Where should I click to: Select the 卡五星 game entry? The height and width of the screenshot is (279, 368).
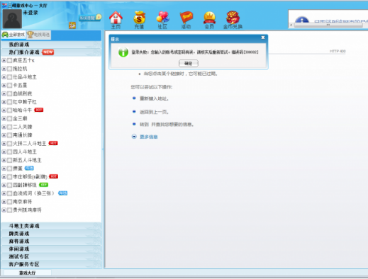point(20,85)
